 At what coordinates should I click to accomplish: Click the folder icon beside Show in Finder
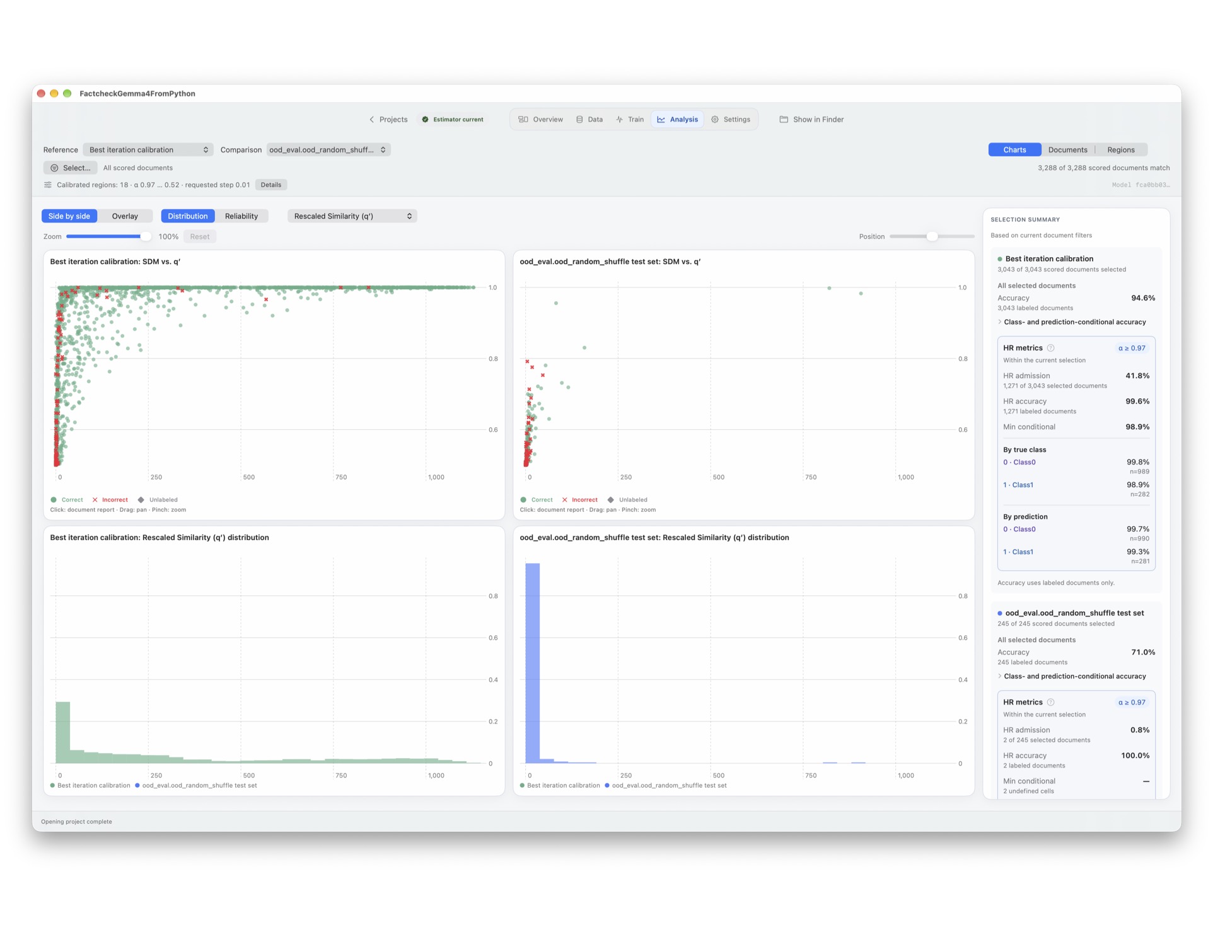click(x=784, y=119)
